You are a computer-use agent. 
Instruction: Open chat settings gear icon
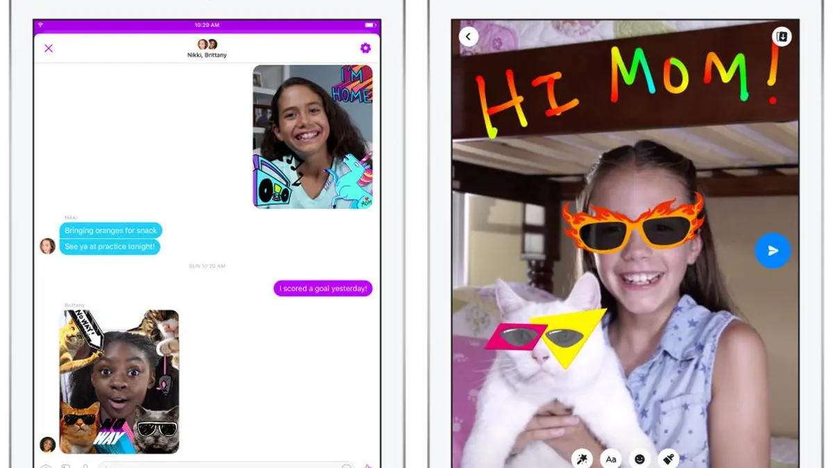coord(365,48)
